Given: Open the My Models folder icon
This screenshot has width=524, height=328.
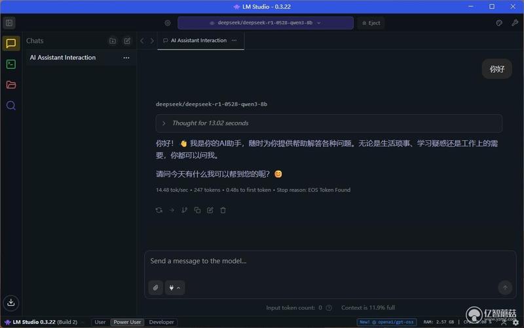Looking at the screenshot, I should [x=11, y=85].
